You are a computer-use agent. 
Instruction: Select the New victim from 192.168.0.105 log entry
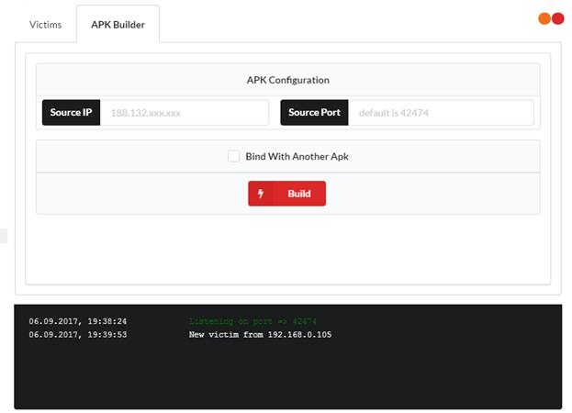pyautogui.click(x=260, y=335)
